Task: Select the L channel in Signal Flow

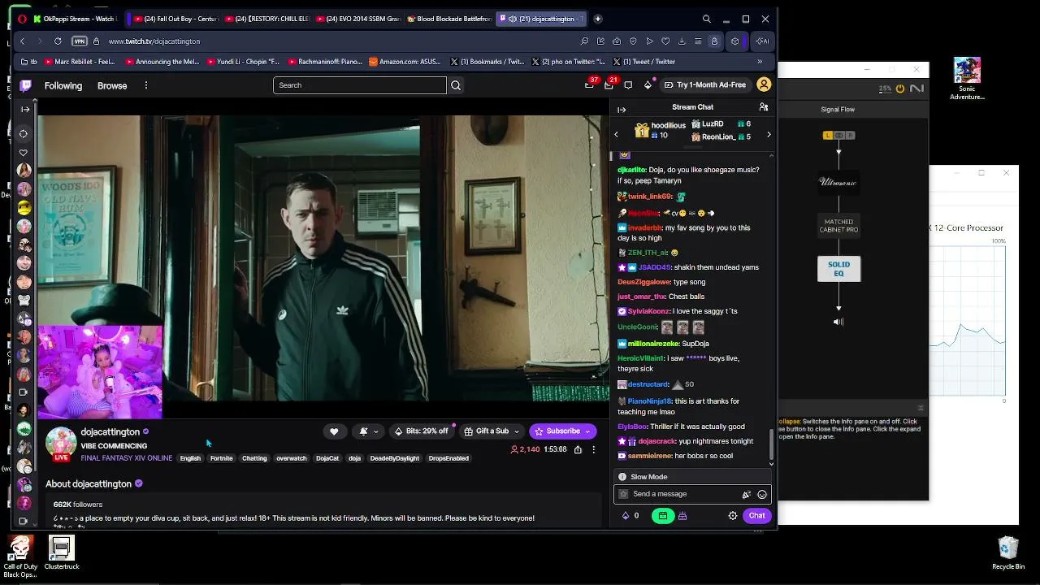Action: (x=828, y=136)
